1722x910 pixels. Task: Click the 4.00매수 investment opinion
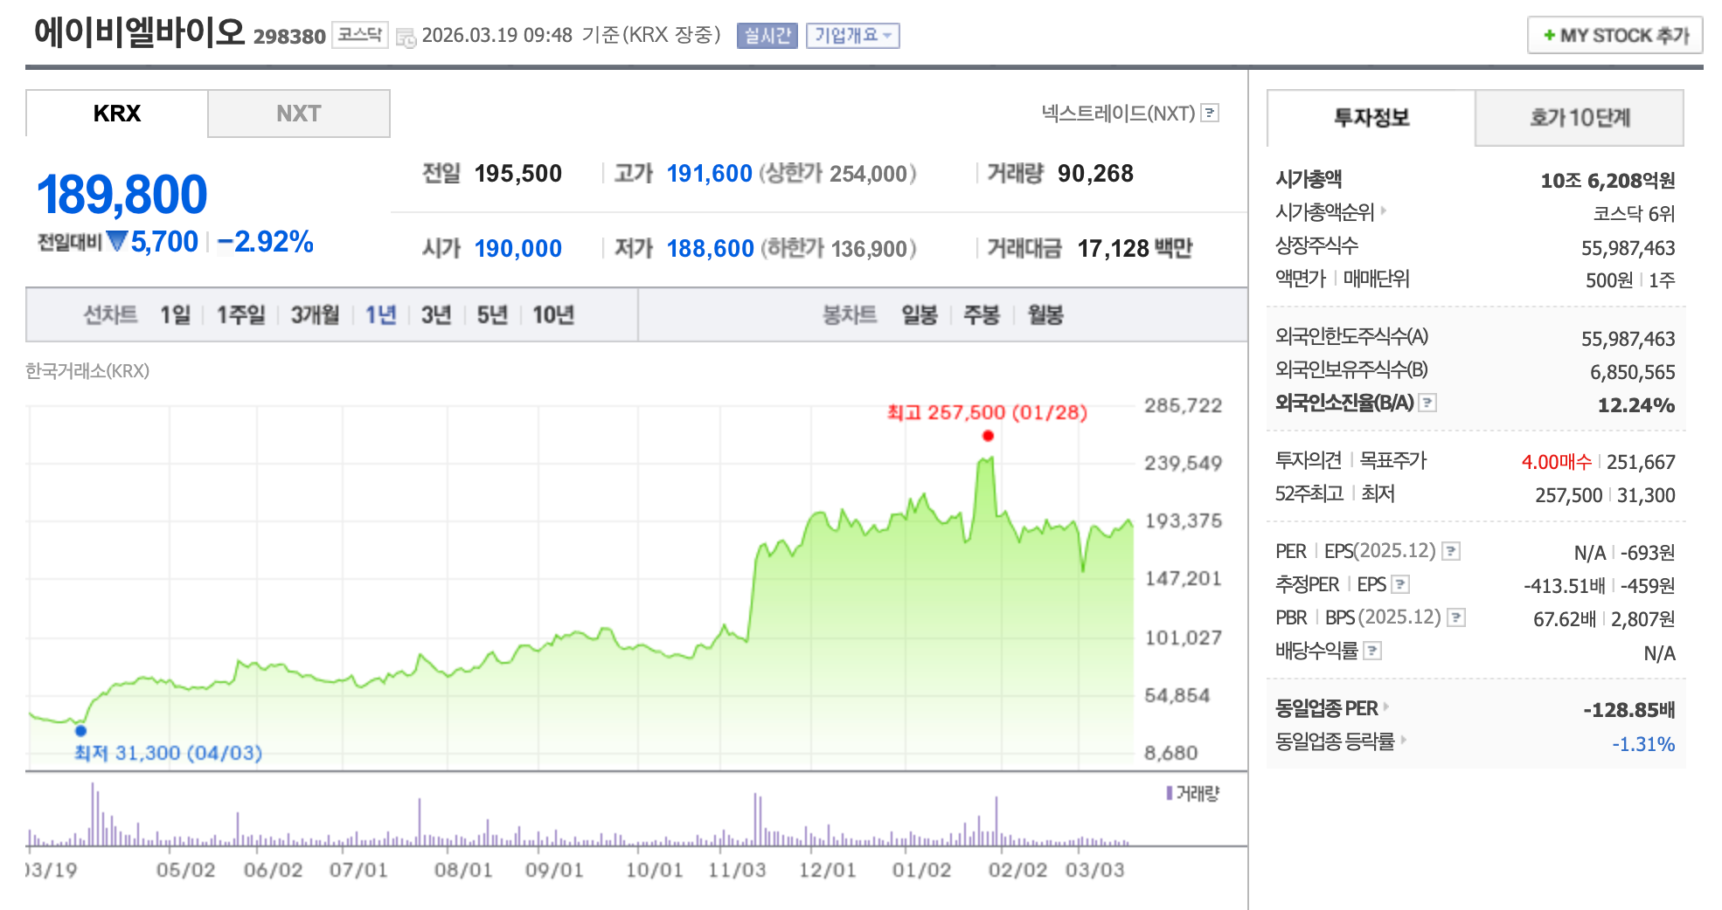click(1557, 462)
